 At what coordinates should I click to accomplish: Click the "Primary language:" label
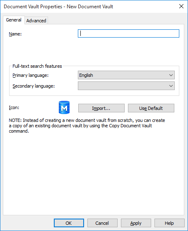tap(30, 75)
